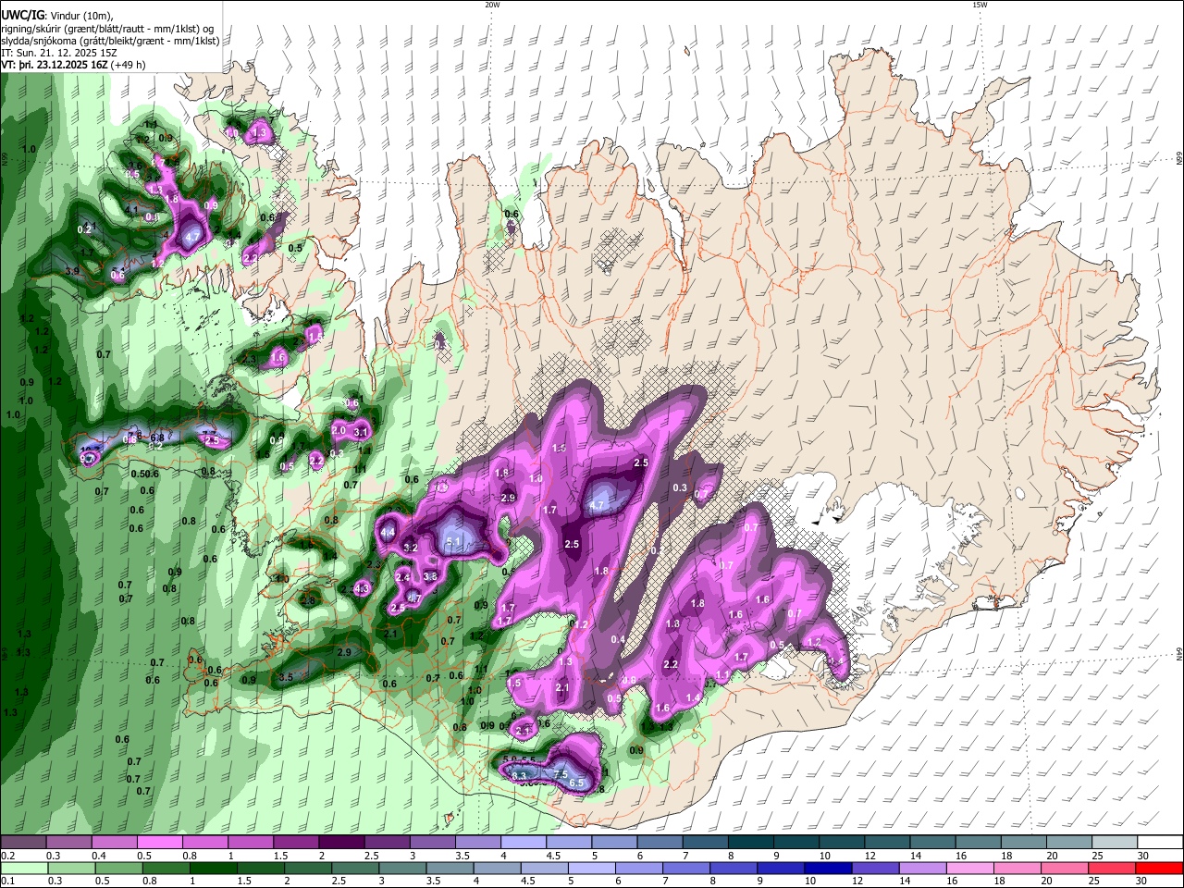Select the '(+49 h)' forecast offset text
This screenshot has height=888, width=1184.
129,65
